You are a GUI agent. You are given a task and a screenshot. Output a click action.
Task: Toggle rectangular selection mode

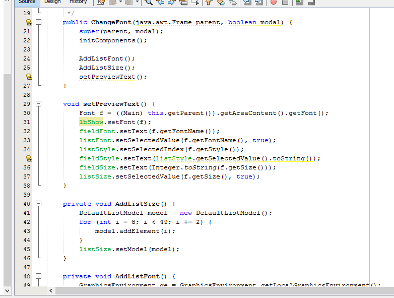click(x=195, y=2)
